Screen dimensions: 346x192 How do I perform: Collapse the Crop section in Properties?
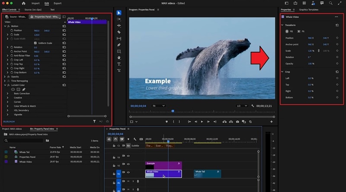282,72
